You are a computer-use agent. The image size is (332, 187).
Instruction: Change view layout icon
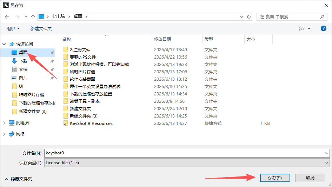click(301, 28)
